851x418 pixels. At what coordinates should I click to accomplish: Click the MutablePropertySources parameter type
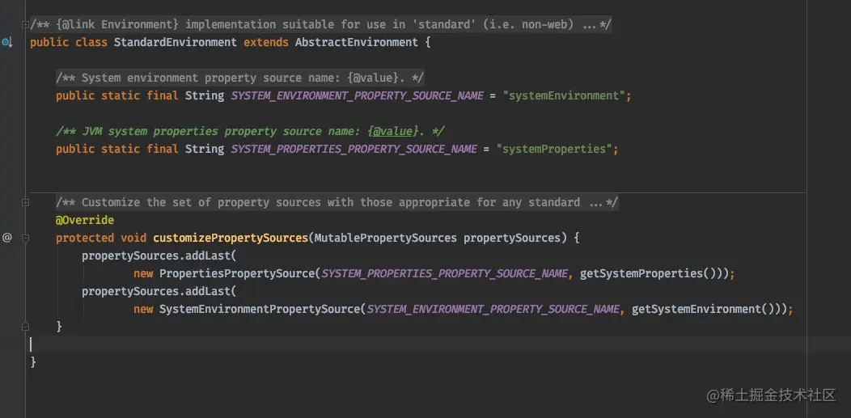[385, 238]
